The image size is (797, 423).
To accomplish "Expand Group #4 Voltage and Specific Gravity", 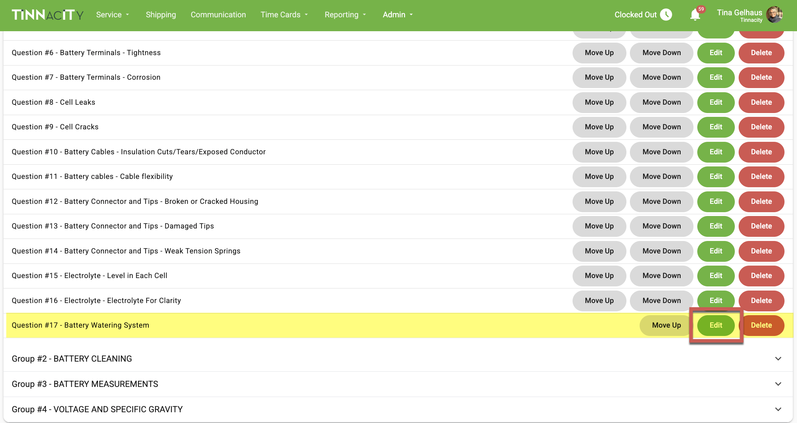I will (x=778, y=409).
